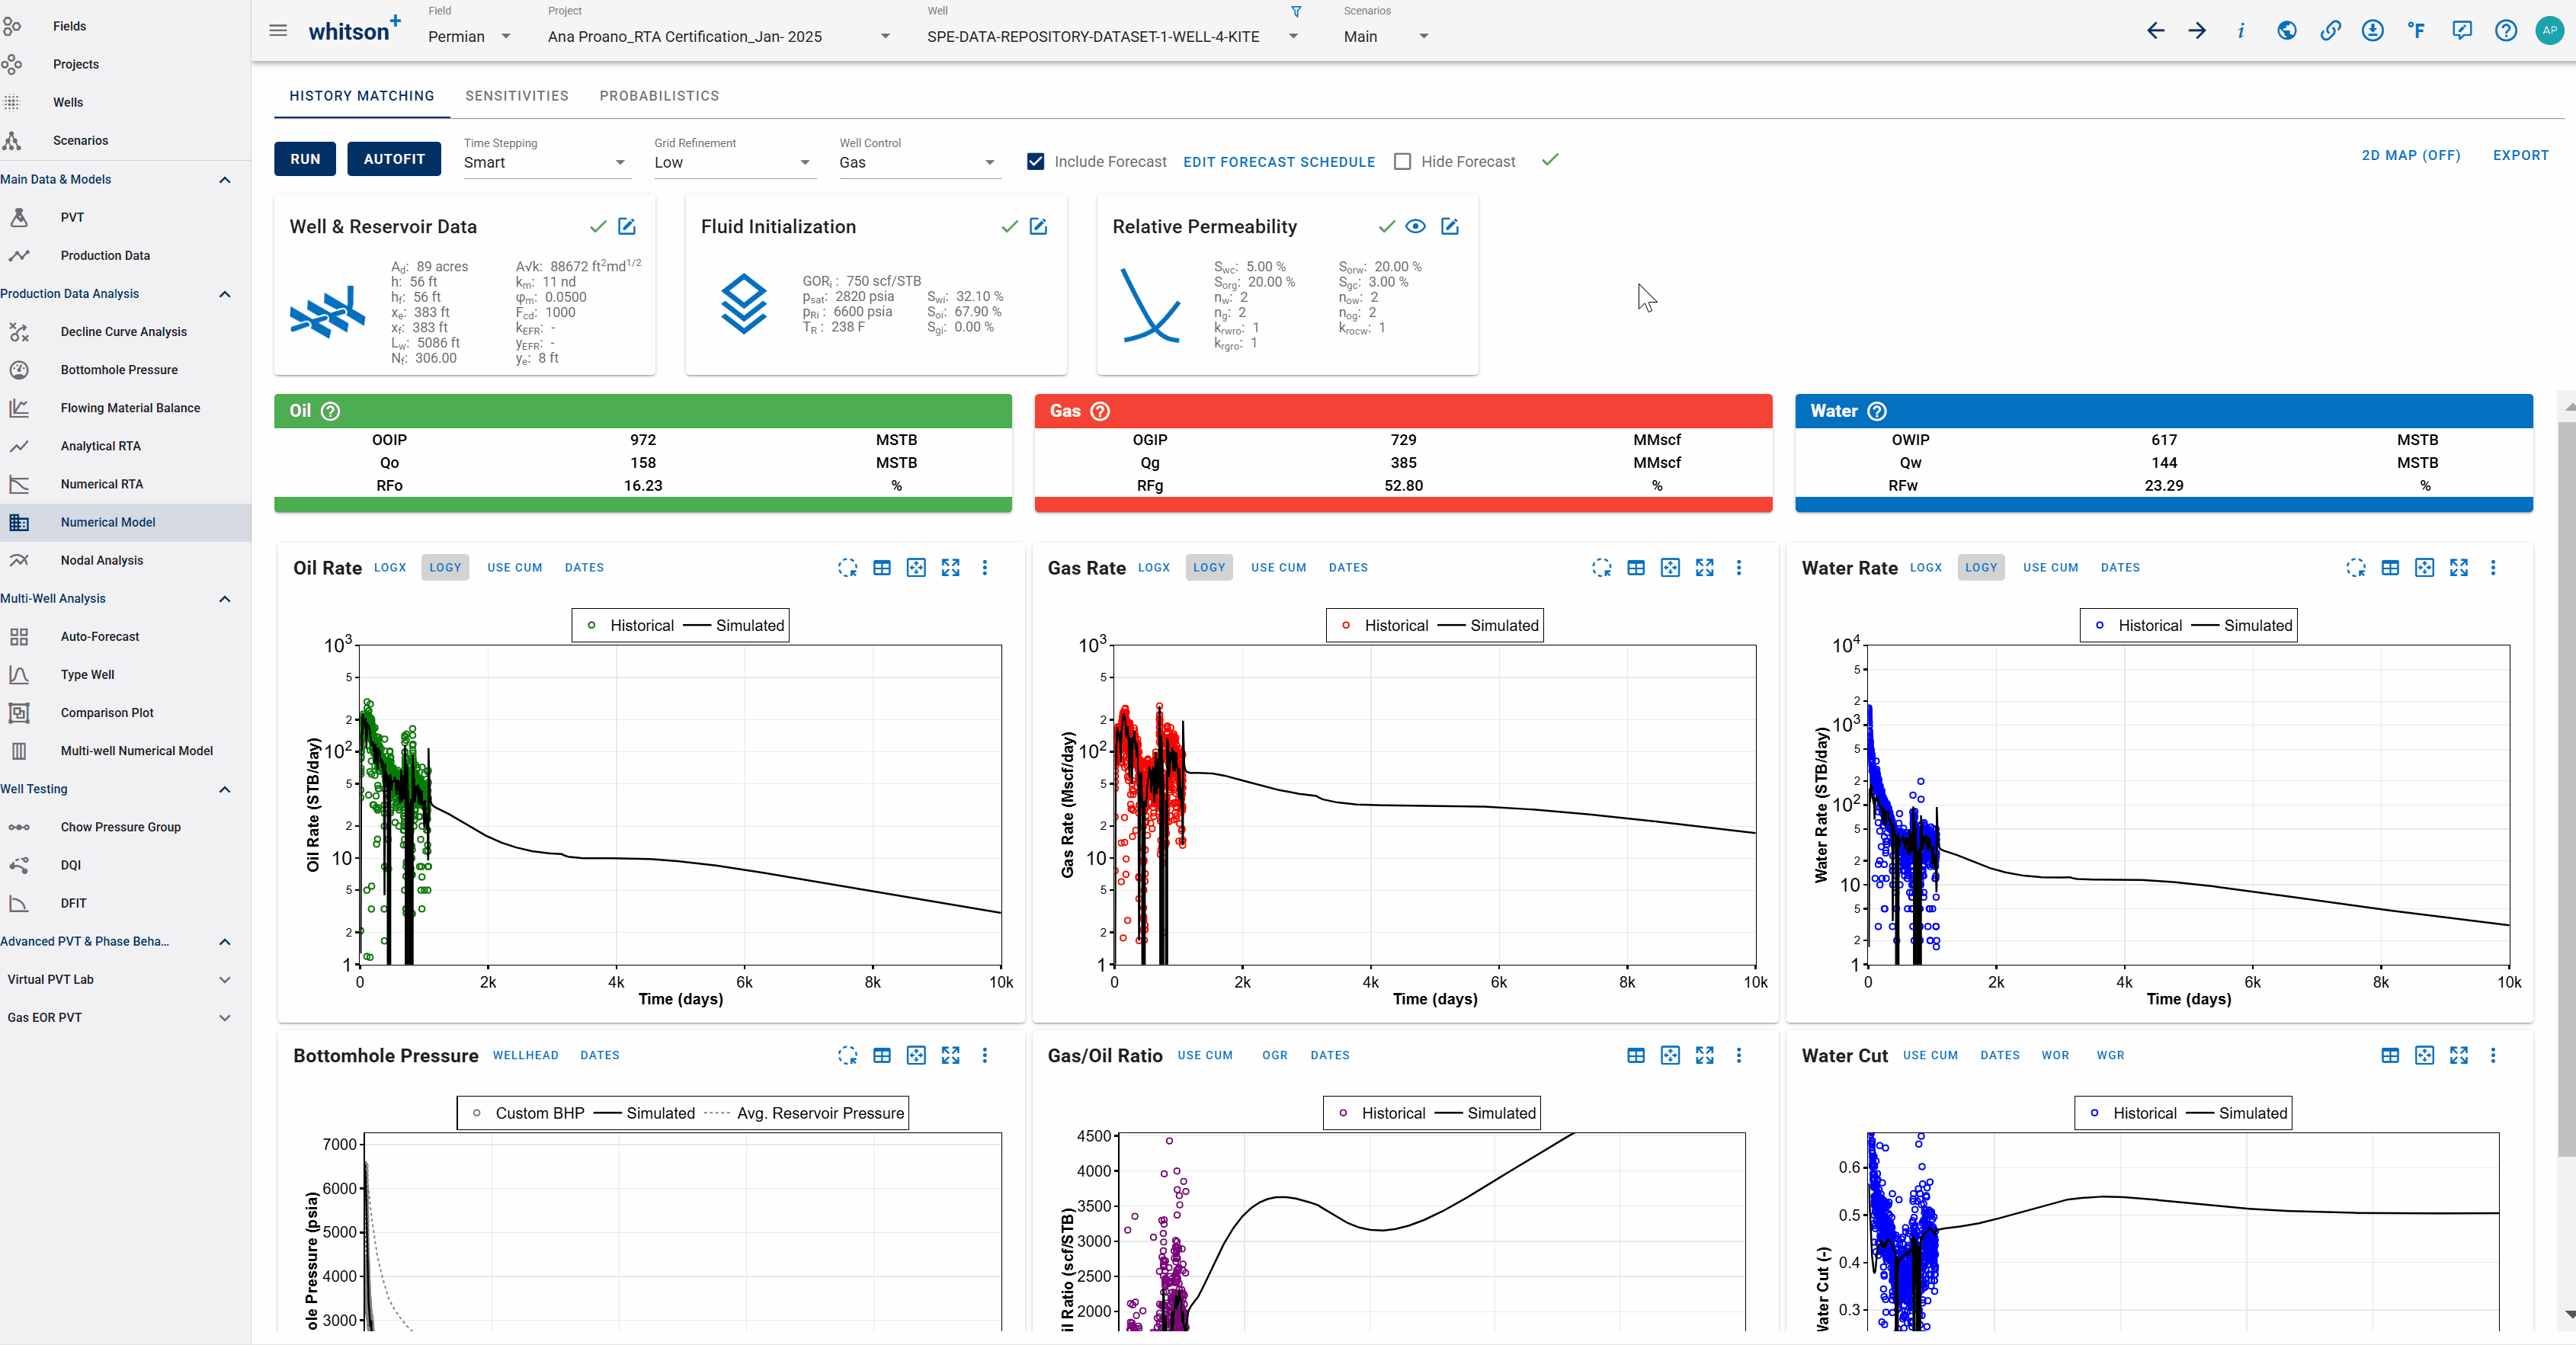Switch to the Probabilistics tab
Screen dimensions: 2576x1345
click(659, 96)
